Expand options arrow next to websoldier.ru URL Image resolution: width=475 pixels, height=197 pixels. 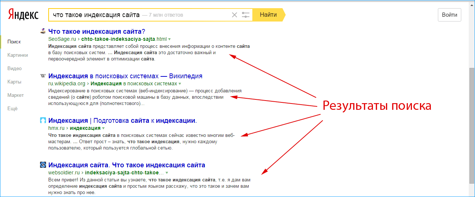click(167, 173)
